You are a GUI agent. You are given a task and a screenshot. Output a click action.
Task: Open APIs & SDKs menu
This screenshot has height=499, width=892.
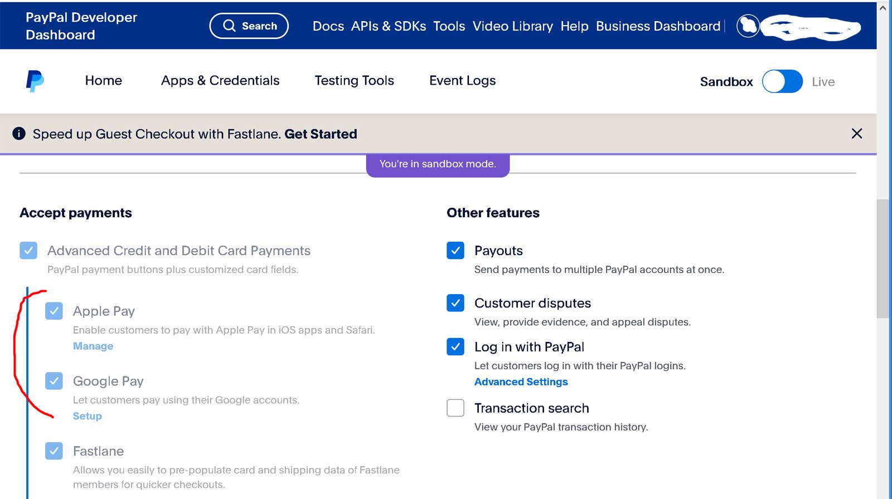[x=389, y=26]
